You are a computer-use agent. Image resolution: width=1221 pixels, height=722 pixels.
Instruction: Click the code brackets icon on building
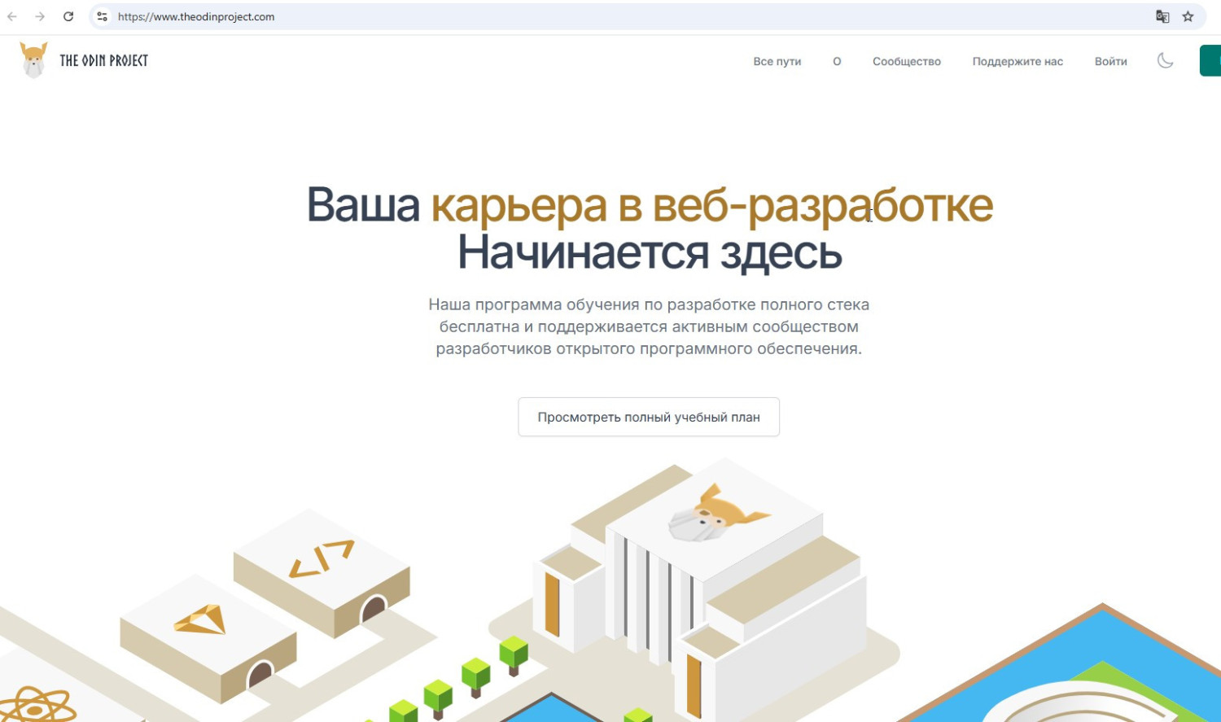(x=322, y=558)
